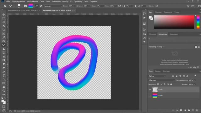Click the foreground color swatch in toolbar

(x=3, y=101)
